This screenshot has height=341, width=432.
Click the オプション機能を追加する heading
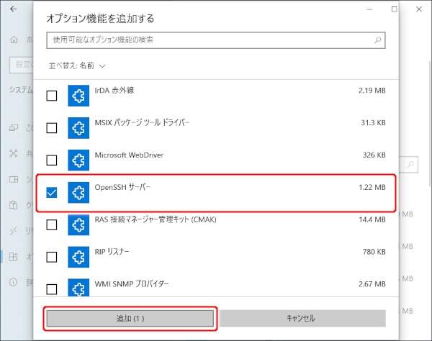pos(100,19)
